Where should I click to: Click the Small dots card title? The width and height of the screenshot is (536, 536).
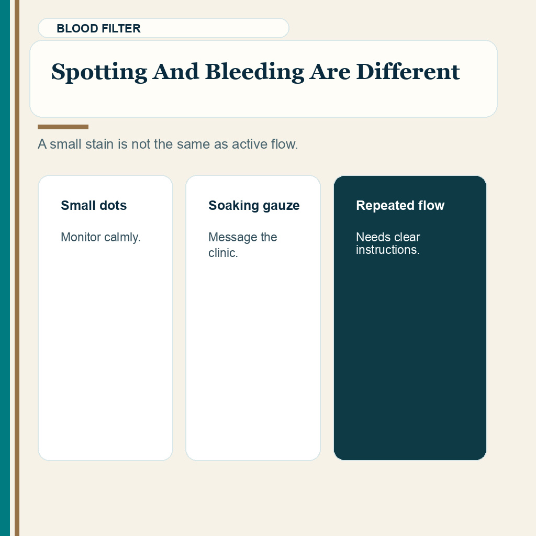coord(94,205)
